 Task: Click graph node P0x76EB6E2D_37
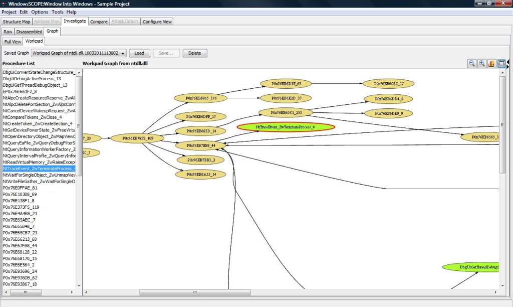pos(286,98)
